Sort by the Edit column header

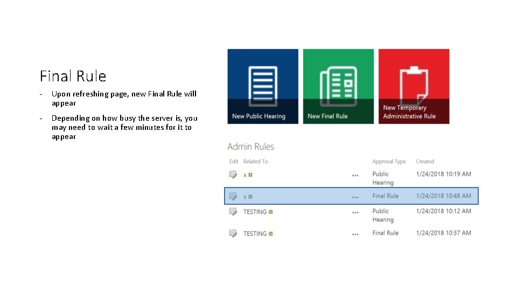234,161
